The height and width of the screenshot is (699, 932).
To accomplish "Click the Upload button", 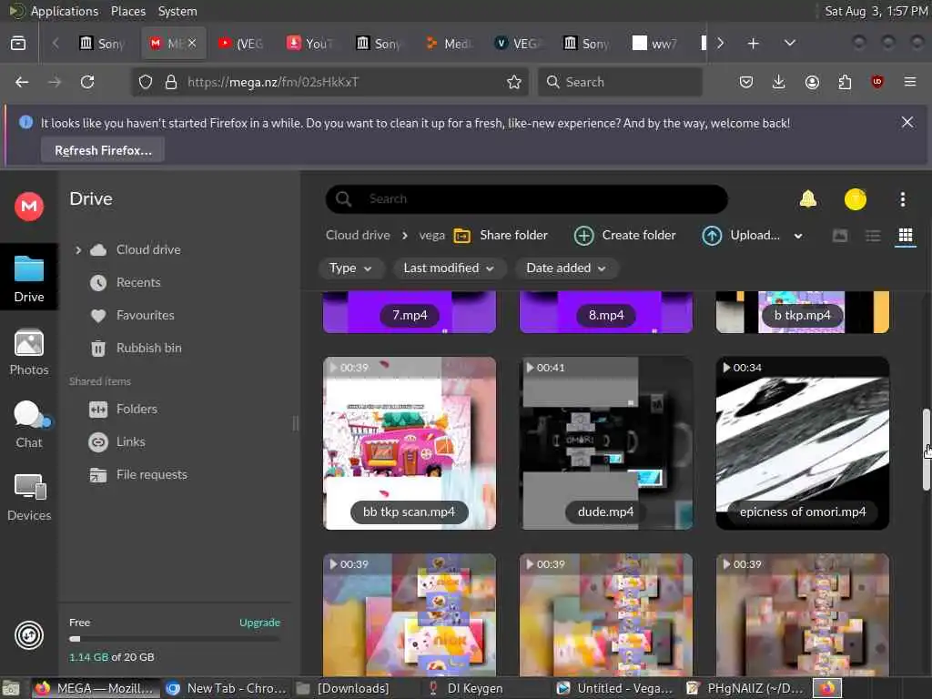I will click(x=741, y=236).
